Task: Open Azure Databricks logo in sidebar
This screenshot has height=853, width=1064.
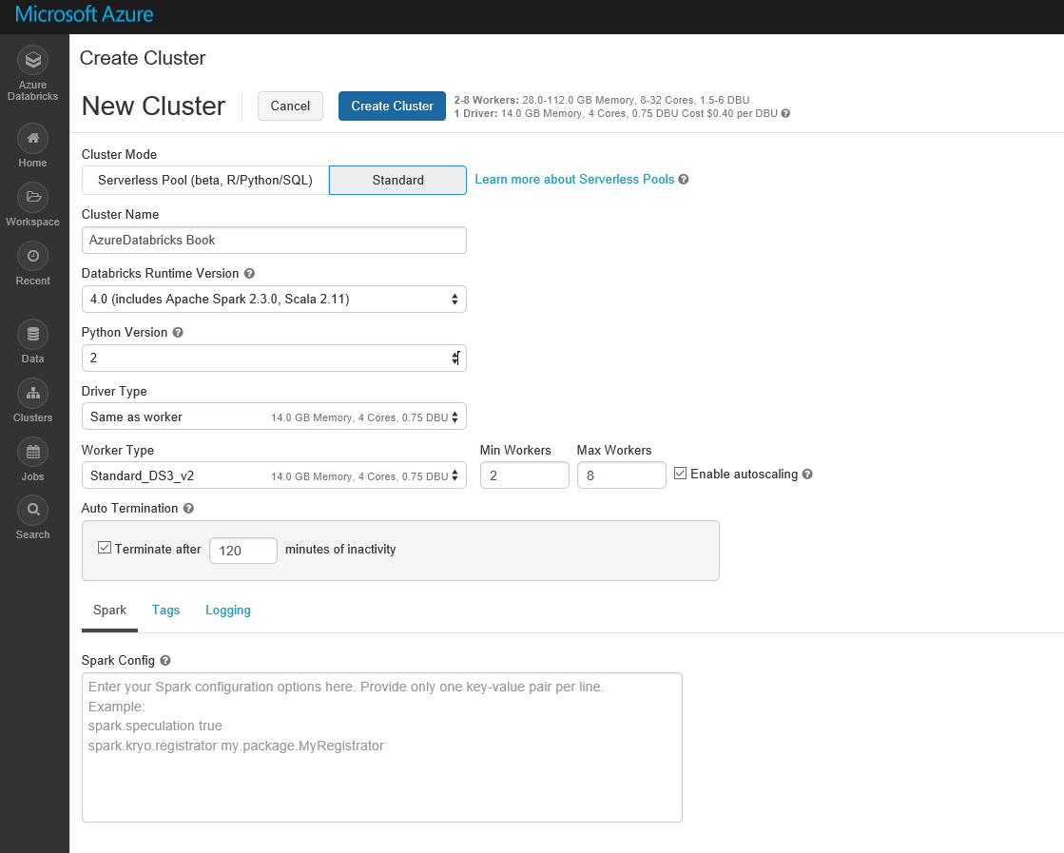Action: (32, 61)
